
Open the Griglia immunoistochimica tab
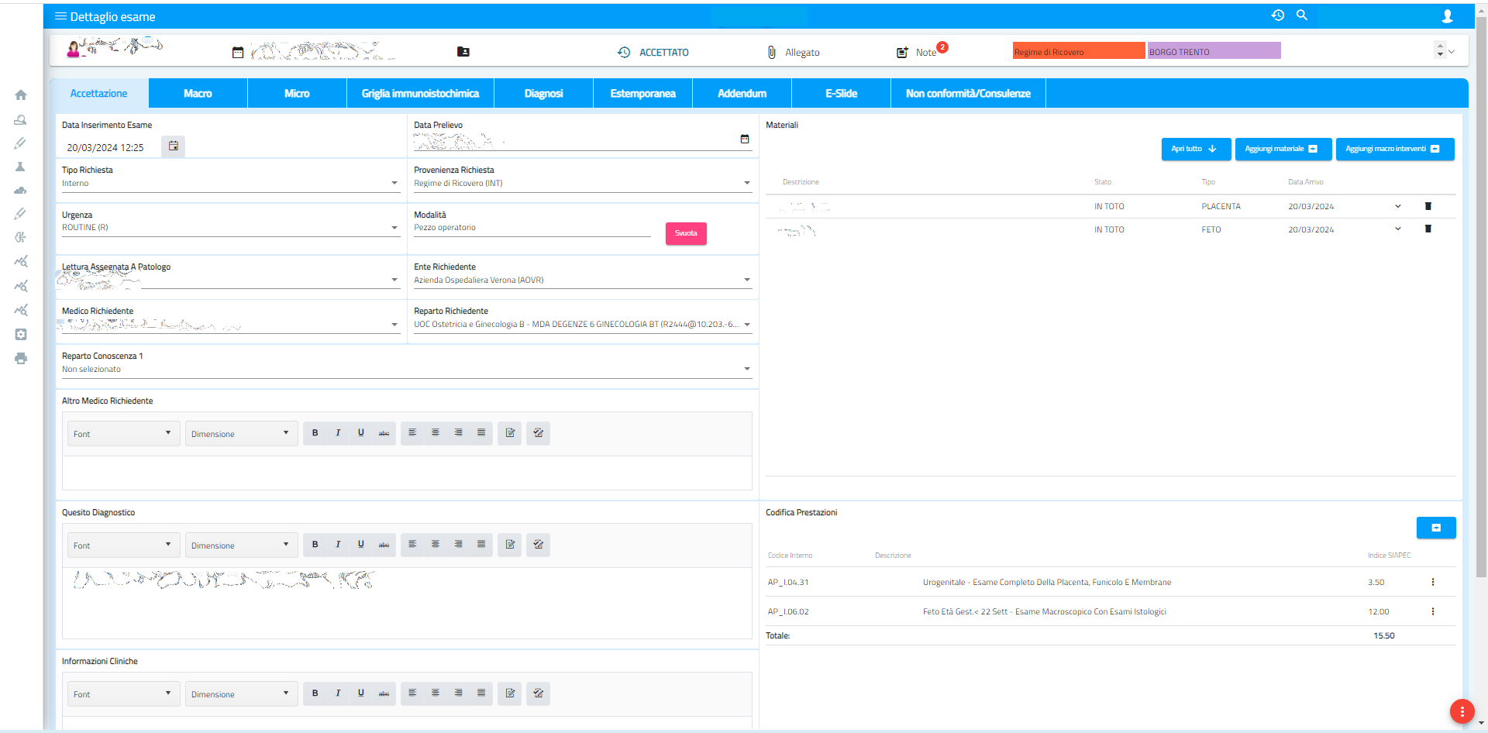(420, 94)
